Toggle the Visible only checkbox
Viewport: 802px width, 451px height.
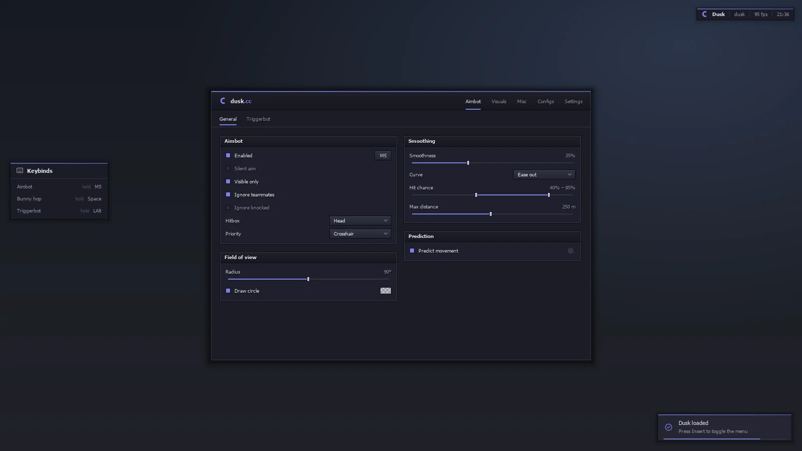(x=228, y=182)
